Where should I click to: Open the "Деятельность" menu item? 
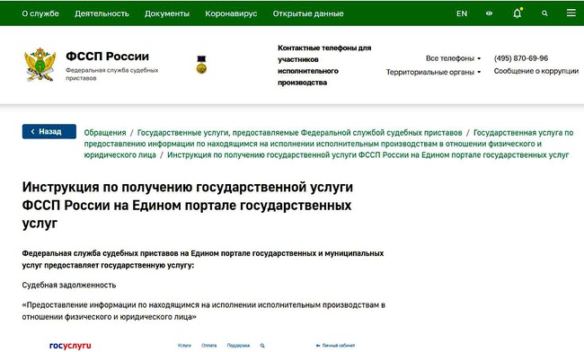(x=102, y=13)
